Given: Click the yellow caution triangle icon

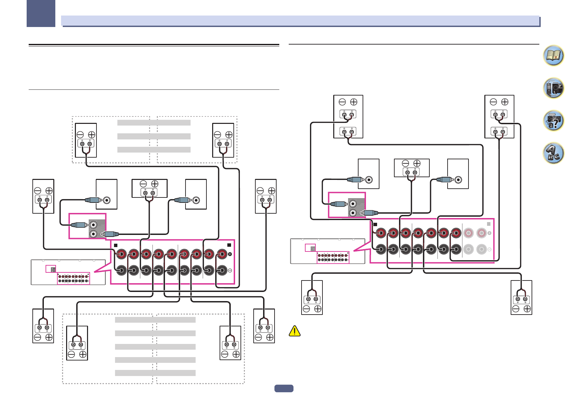Looking at the screenshot, I should click(294, 331).
